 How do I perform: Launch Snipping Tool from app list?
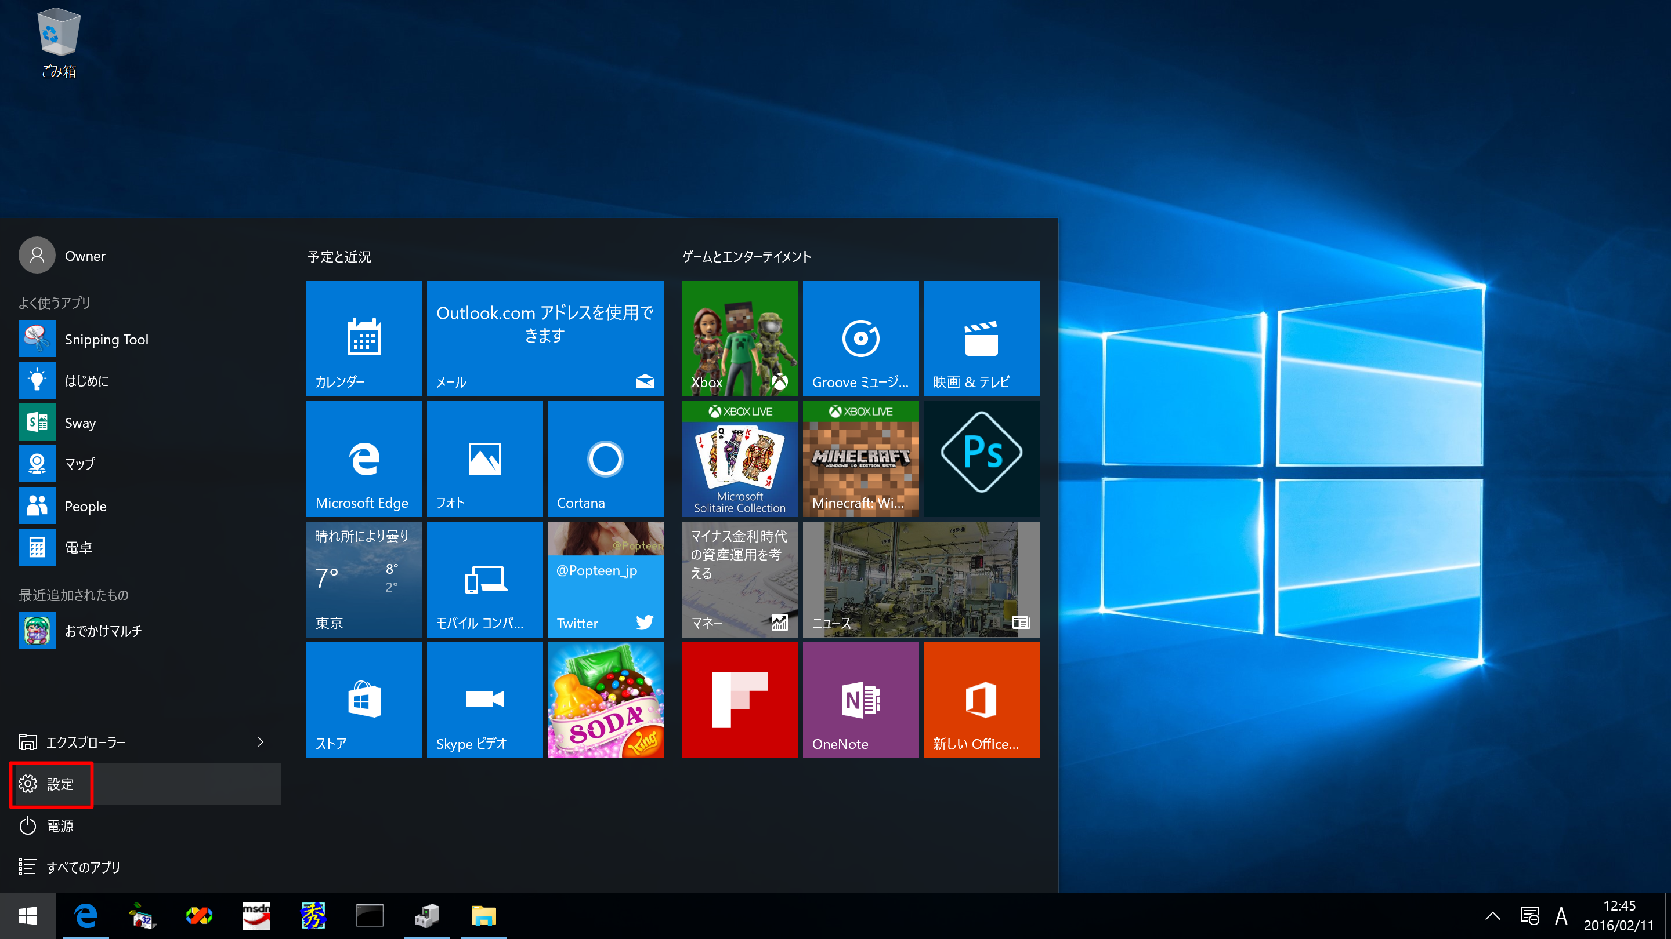point(149,339)
